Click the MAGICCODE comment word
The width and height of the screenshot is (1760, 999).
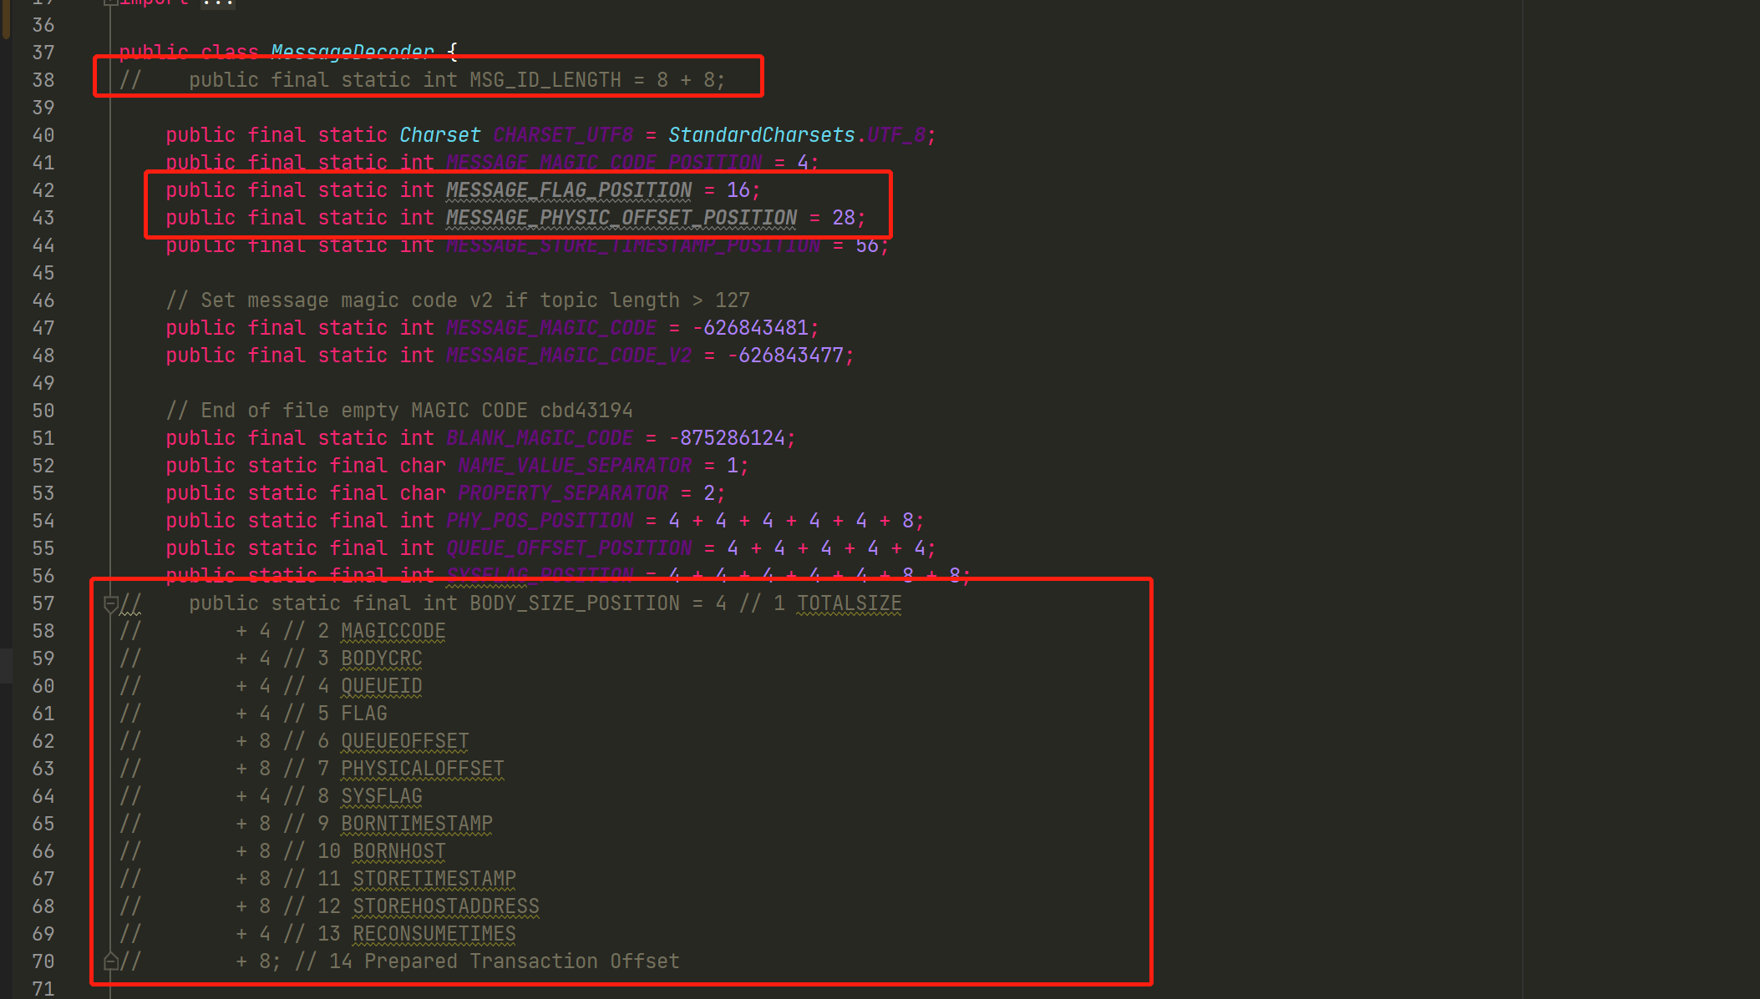click(x=393, y=631)
